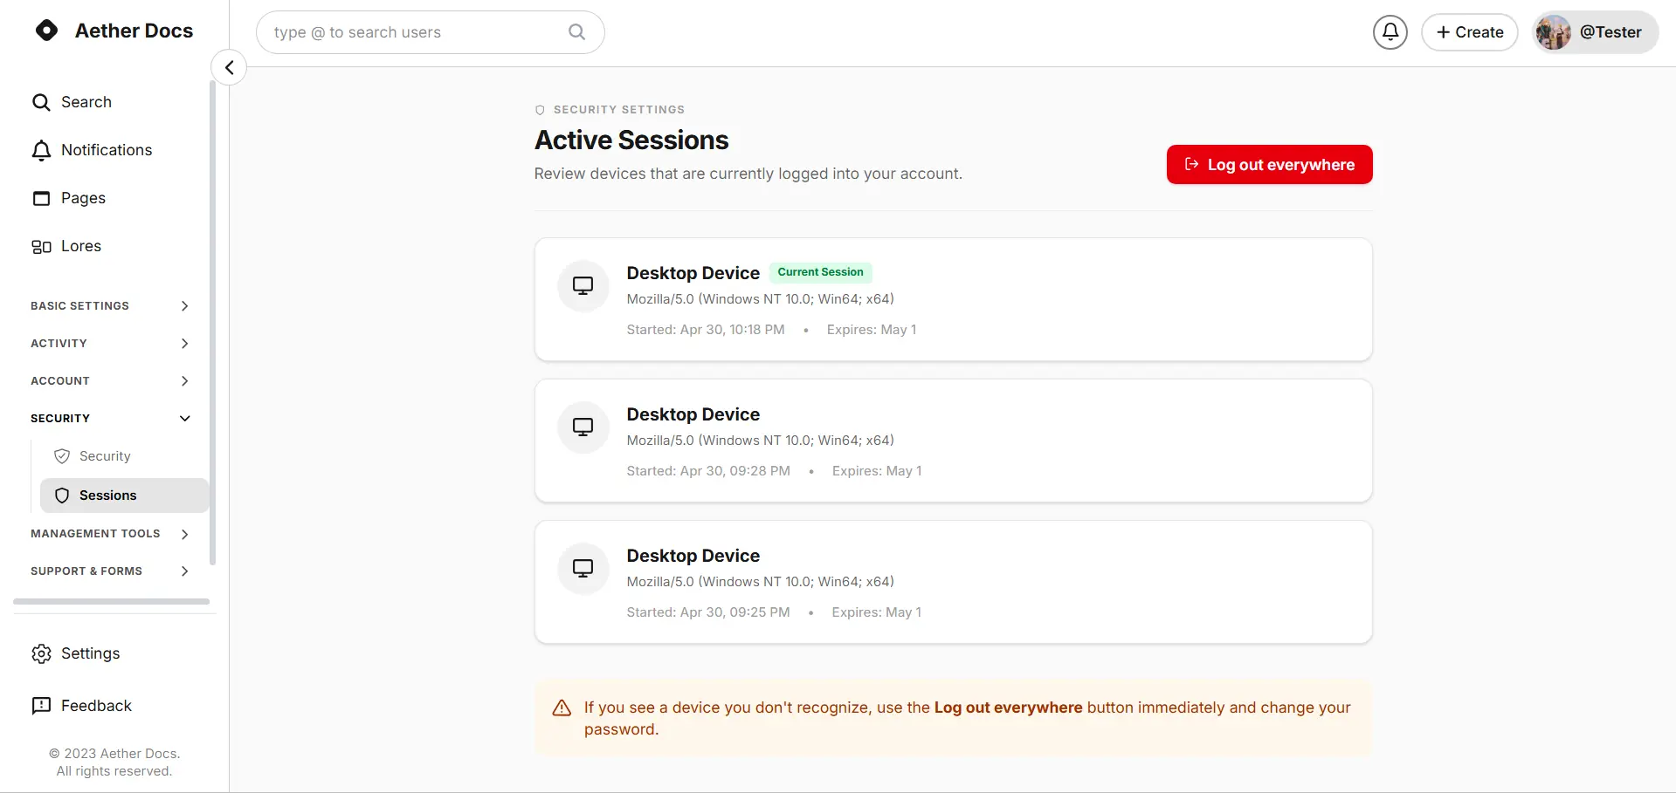Click the Sessions shield icon
1676x793 pixels.
(x=62, y=496)
